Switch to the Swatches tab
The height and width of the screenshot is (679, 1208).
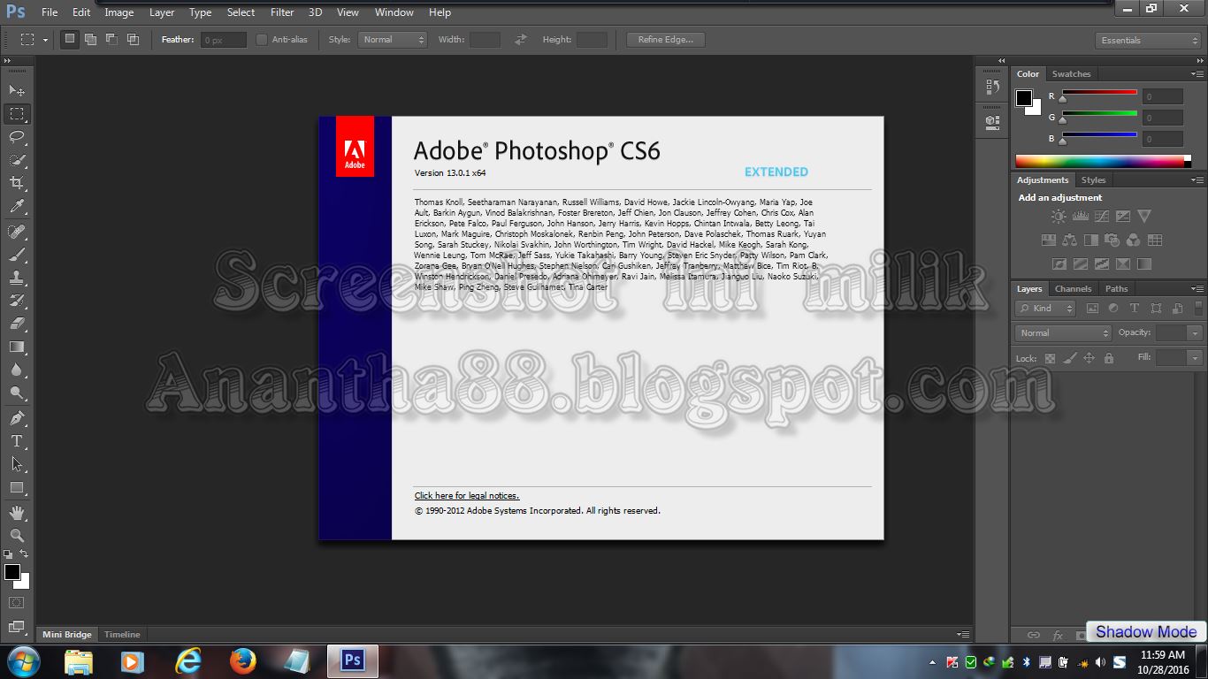coord(1071,74)
